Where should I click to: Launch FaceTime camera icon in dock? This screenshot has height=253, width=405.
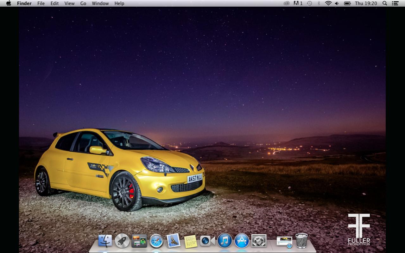point(207,241)
